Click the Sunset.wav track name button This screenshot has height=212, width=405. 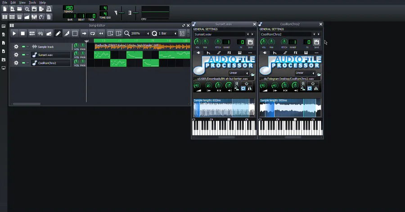[51, 55]
